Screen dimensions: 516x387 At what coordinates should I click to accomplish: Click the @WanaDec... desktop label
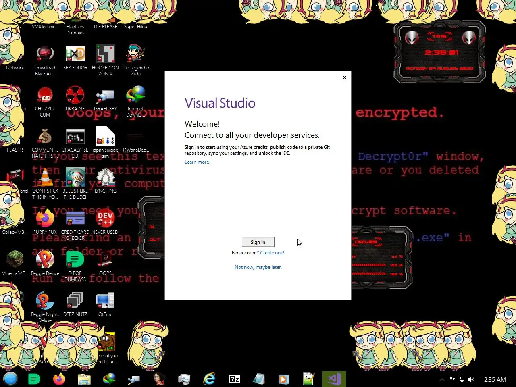point(135,150)
